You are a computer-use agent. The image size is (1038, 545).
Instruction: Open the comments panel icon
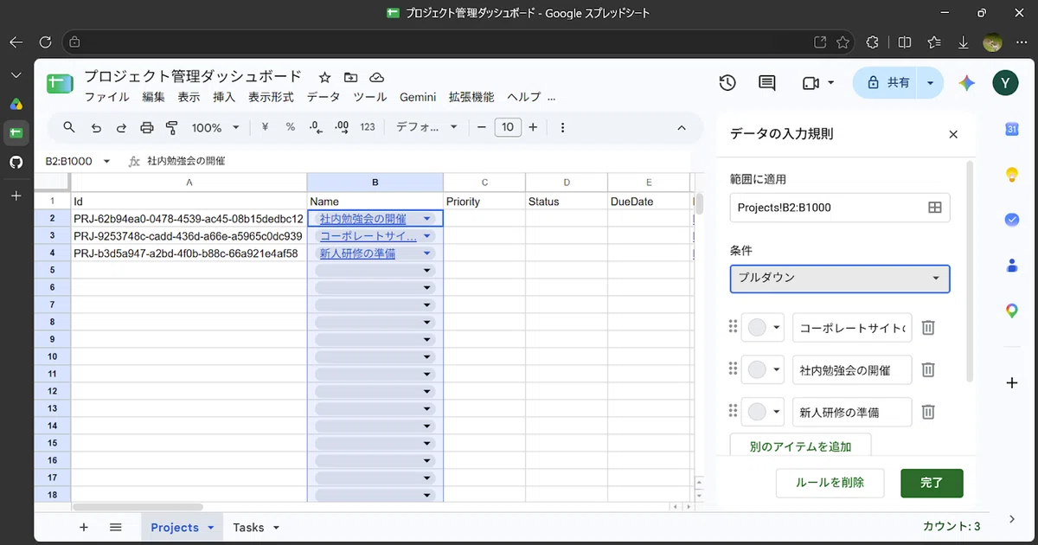click(x=766, y=82)
